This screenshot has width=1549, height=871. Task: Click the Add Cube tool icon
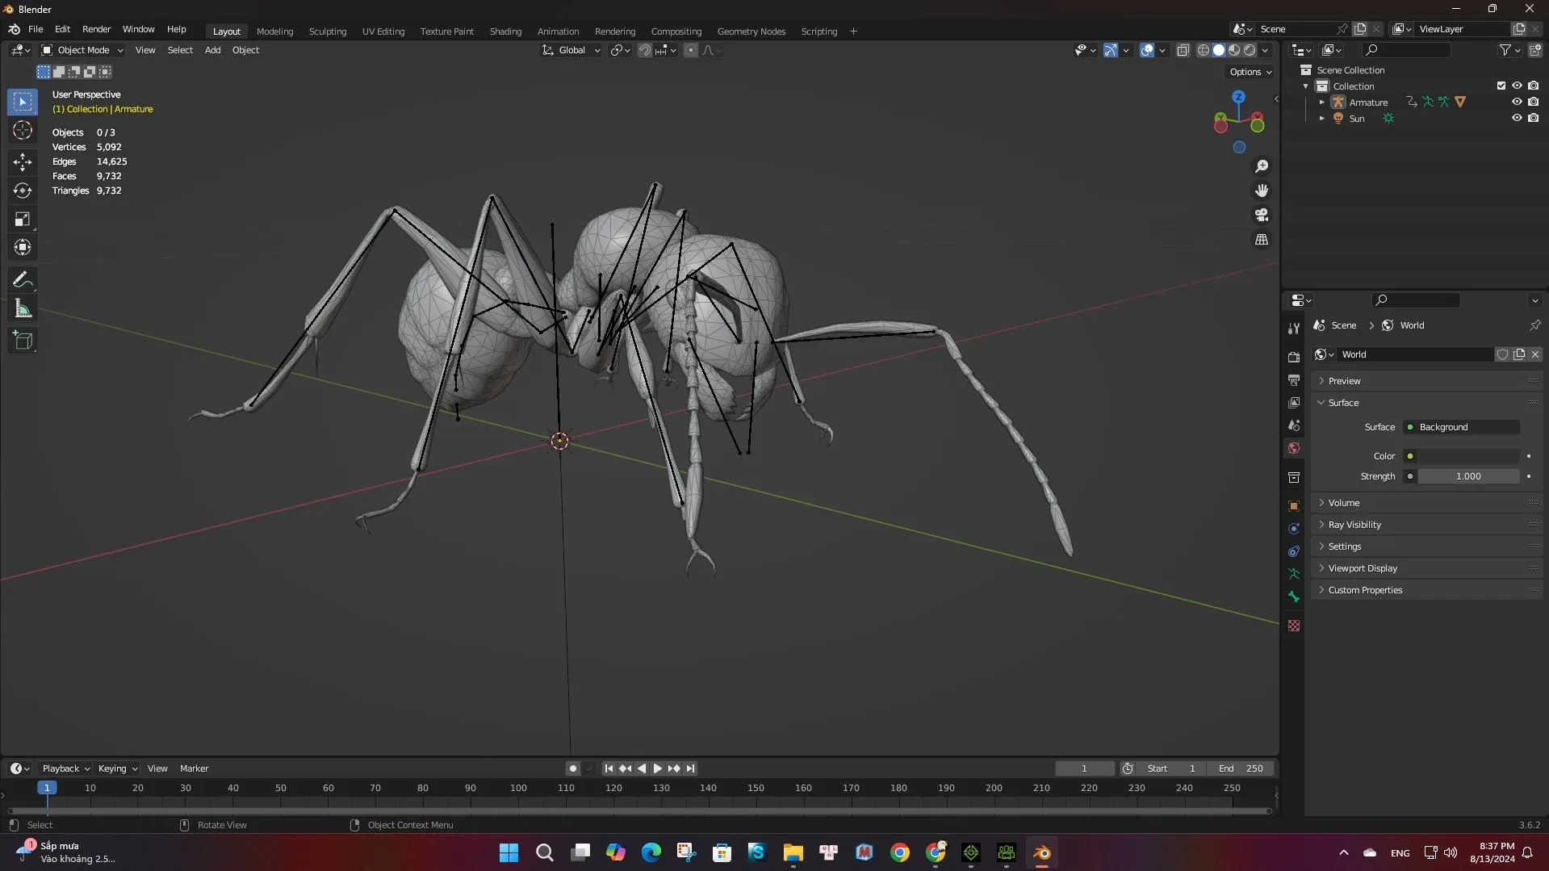[23, 341]
